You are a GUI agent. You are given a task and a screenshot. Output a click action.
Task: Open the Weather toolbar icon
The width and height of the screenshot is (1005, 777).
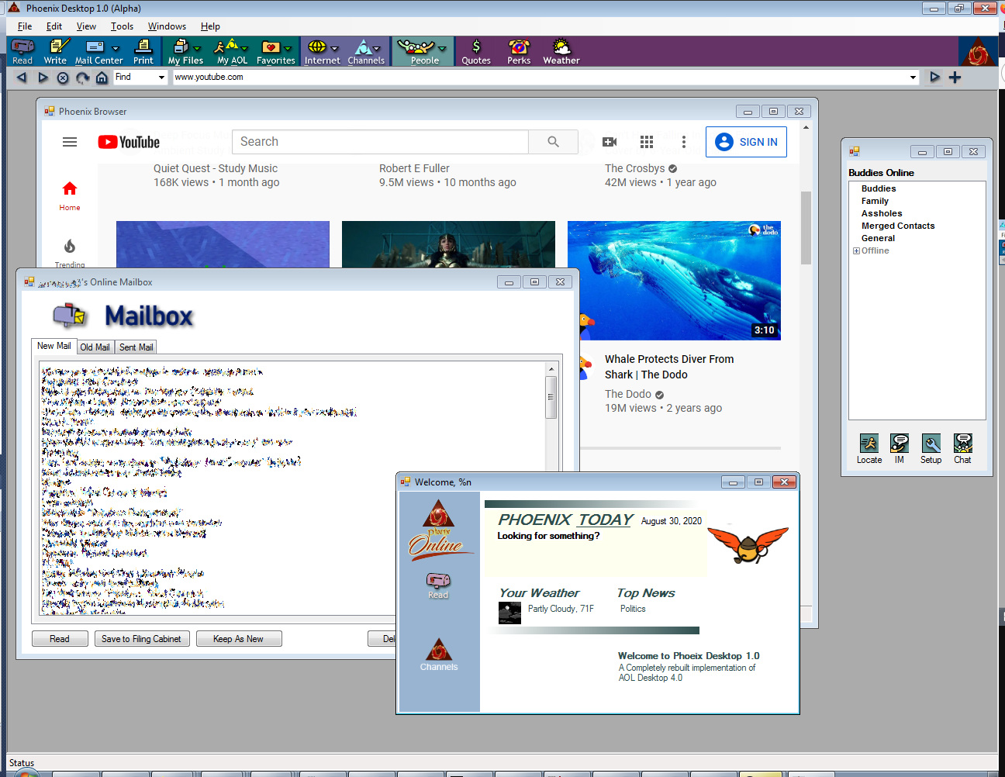(561, 51)
